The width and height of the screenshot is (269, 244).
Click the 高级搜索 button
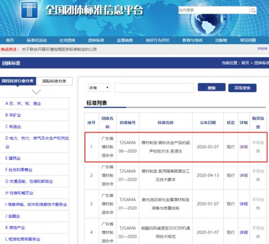242,88
